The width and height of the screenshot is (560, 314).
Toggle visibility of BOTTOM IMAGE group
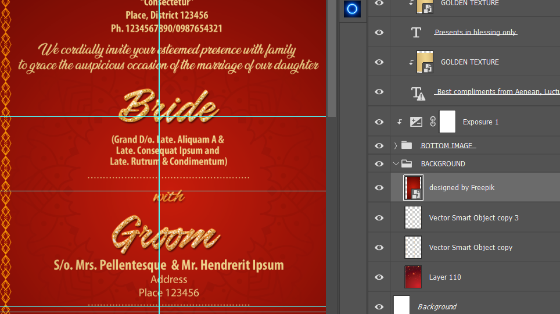379,146
